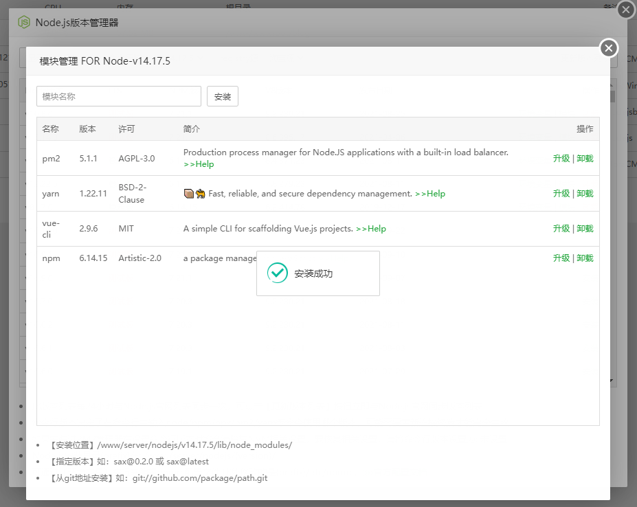Click the BSD-2-Clause license cell
The height and width of the screenshot is (507, 637).
[x=133, y=194]
